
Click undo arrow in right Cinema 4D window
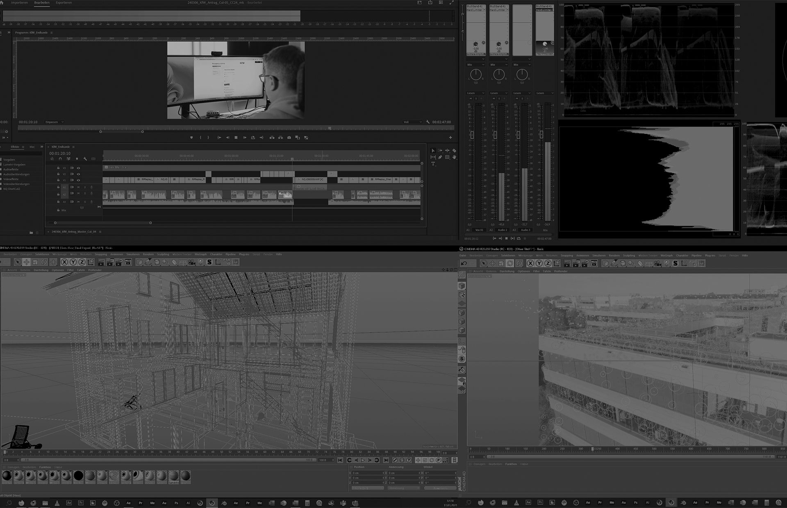464,263
